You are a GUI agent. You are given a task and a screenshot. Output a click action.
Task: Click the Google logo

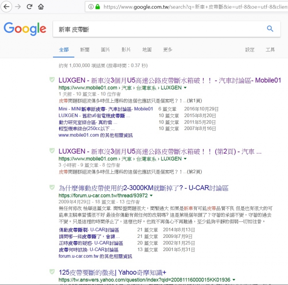(x=25, y=29)
